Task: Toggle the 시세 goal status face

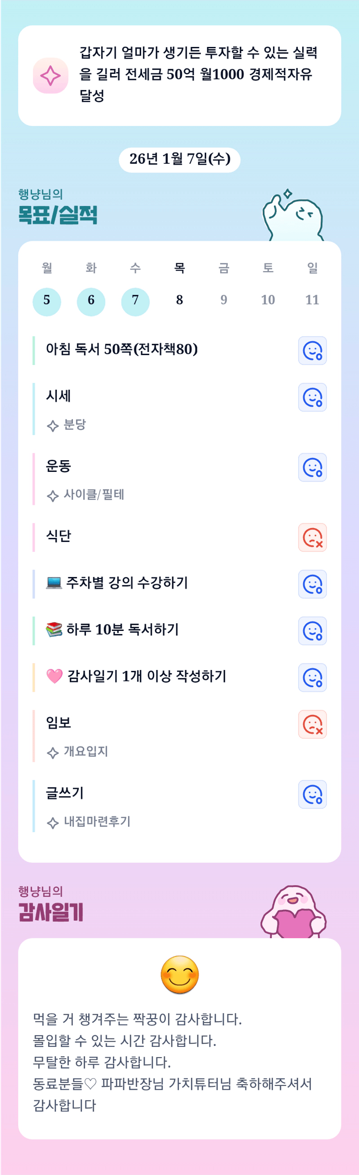Action: click(312, 397)
